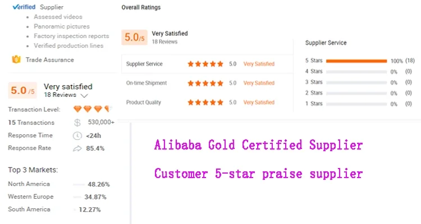Expand the 18 Reviews dropdown chevron
This screenshot has height=224, width=421.
click(x=84, y=96)
